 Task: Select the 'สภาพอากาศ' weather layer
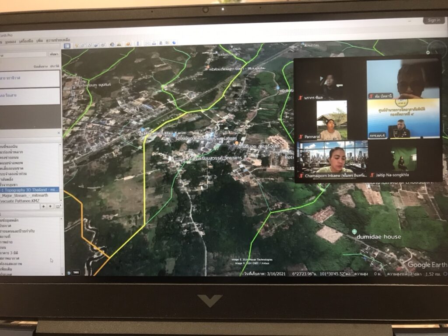coord(10,258)
